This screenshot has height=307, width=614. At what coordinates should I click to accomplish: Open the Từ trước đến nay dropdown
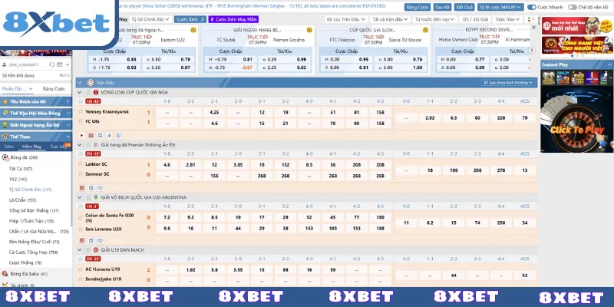[x=435, y=19]
